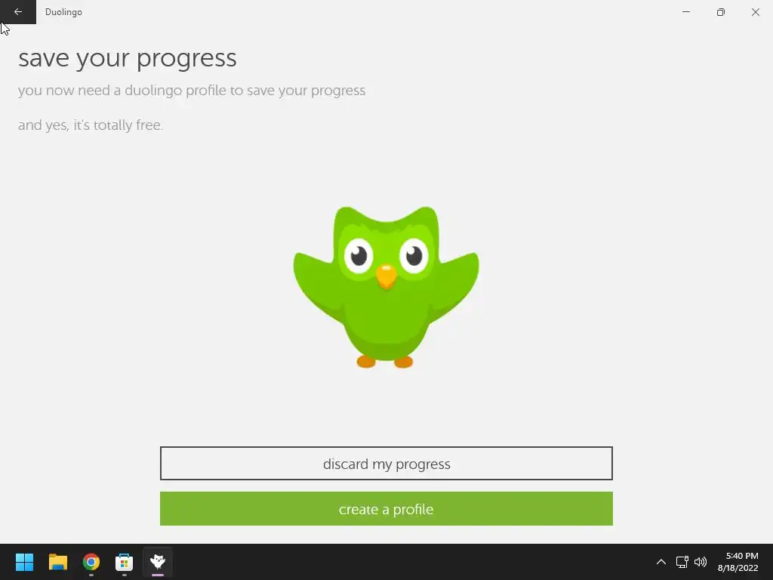Open the volume speaker tray icon
773x580 pixels.
tap(701, 562)
